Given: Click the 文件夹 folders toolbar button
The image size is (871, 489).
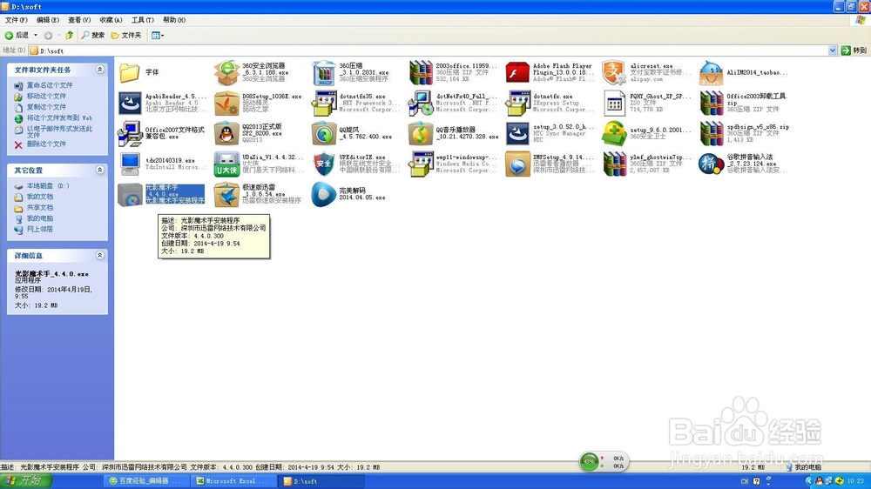Looking at the screenshot, I should 126,35.
